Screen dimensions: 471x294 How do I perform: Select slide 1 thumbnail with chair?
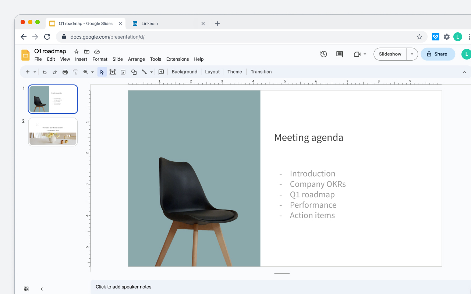[53, 99]
